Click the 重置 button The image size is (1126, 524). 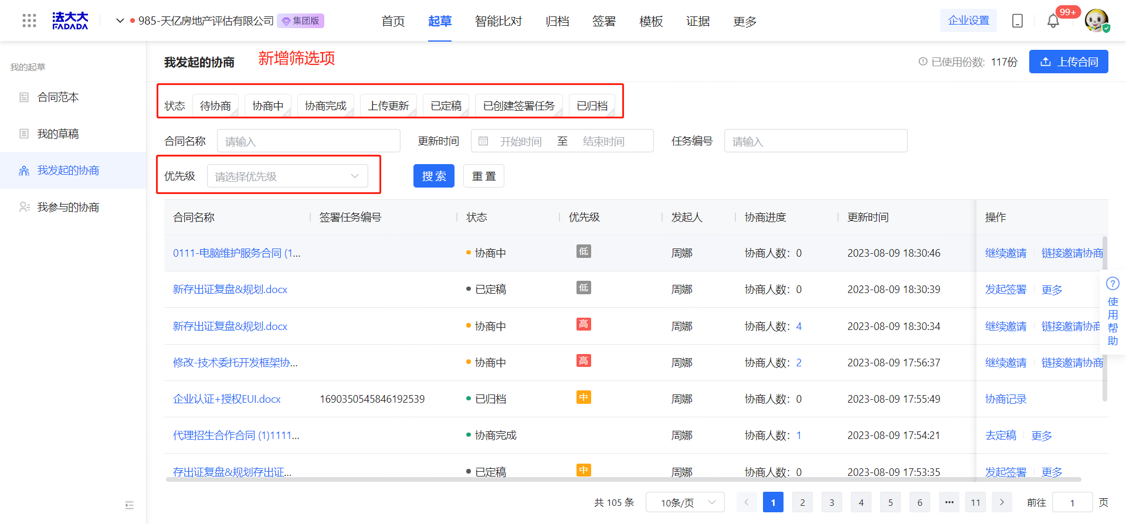tap(484, 176)
